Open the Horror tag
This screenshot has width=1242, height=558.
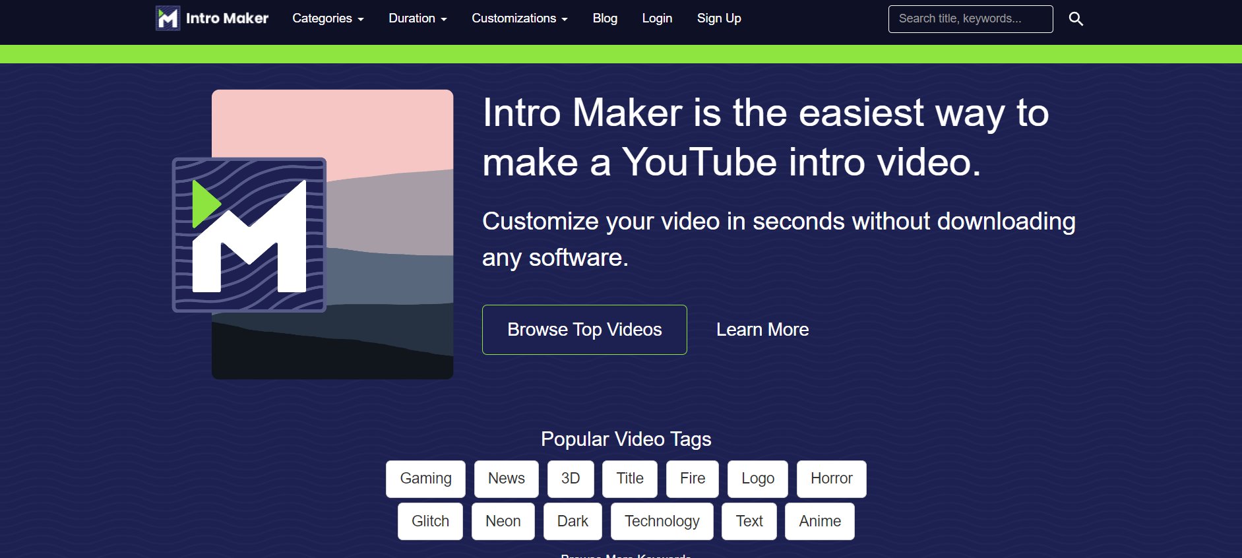[x=832, y=479]
